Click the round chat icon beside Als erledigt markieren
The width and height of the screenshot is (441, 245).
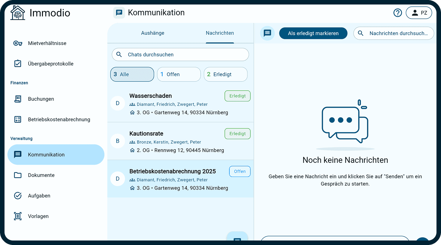point(267,33)
